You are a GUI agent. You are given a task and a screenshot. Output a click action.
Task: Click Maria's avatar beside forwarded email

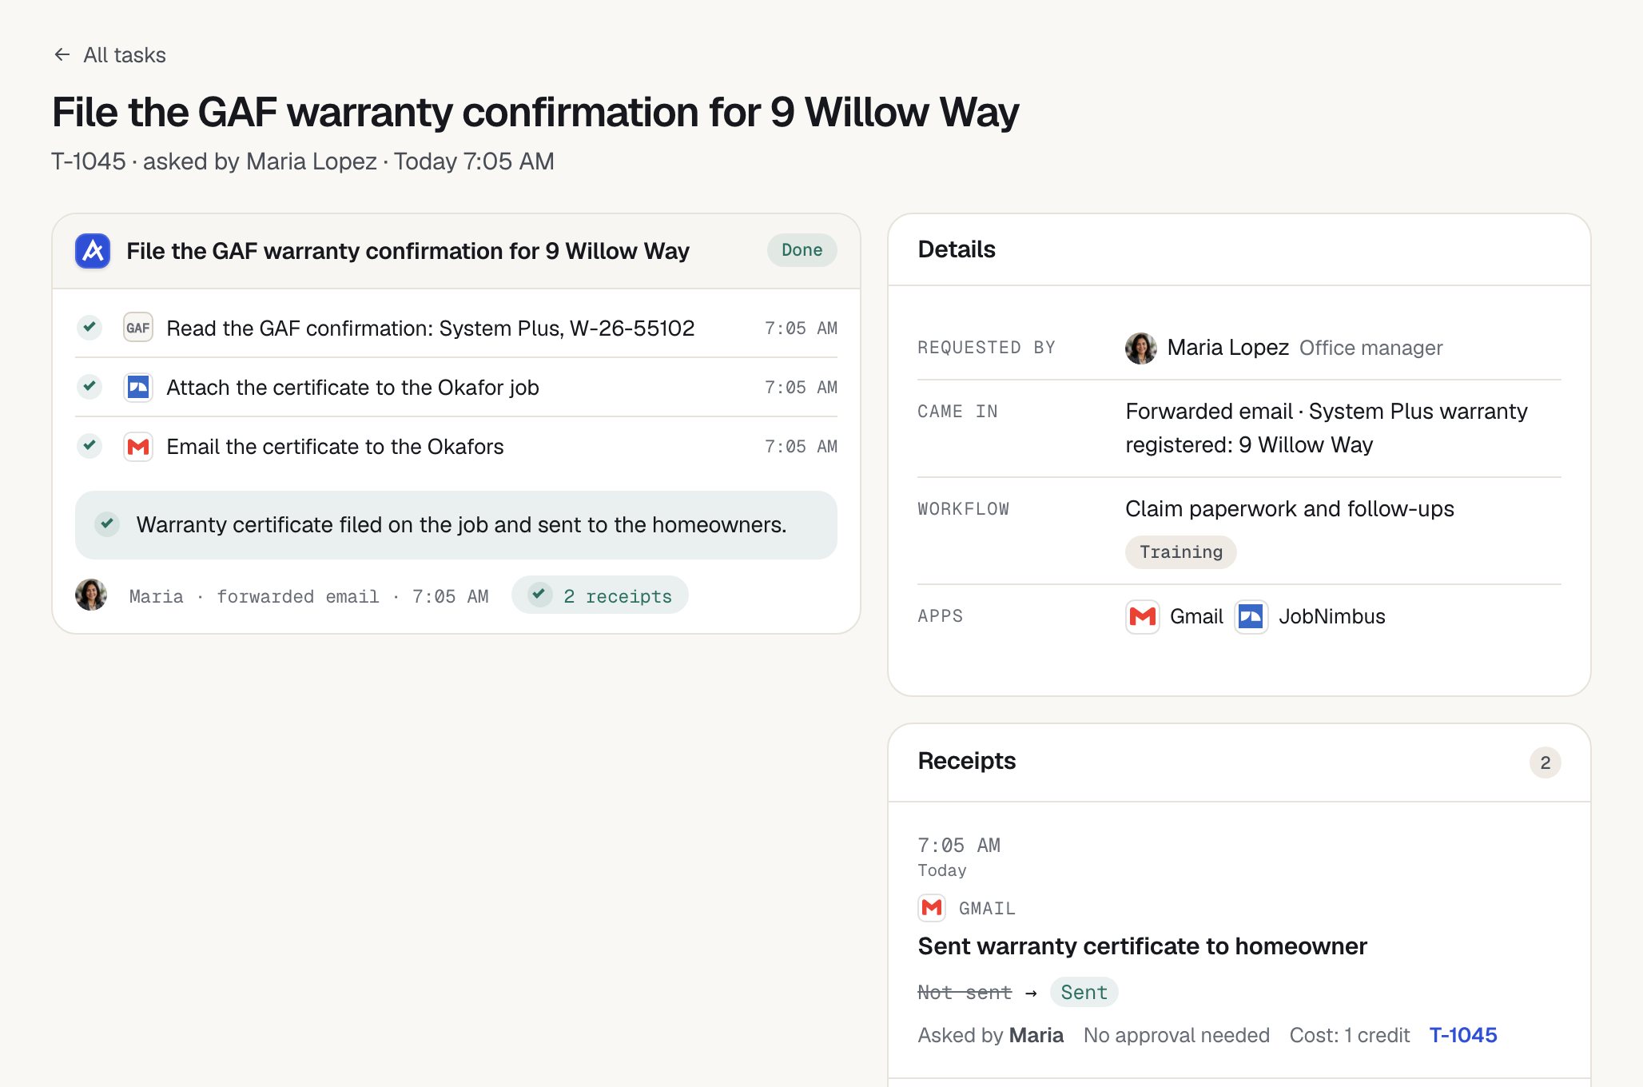click(x=91, y=595)
